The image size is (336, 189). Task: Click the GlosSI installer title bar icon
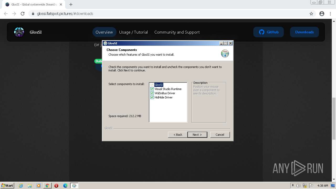tap(105, 43)
